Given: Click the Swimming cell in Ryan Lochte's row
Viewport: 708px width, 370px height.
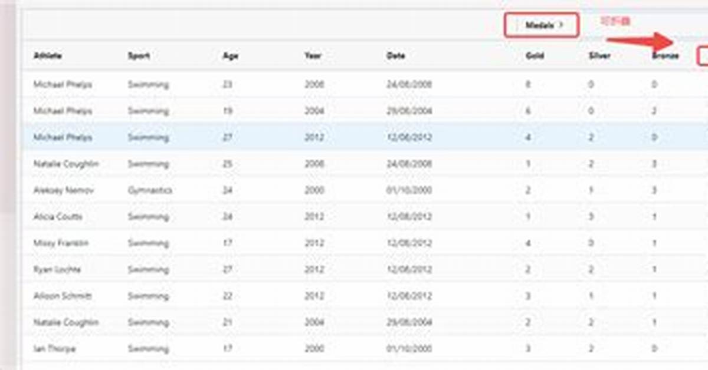Looking at the screenshot, I should click(148, 270).
